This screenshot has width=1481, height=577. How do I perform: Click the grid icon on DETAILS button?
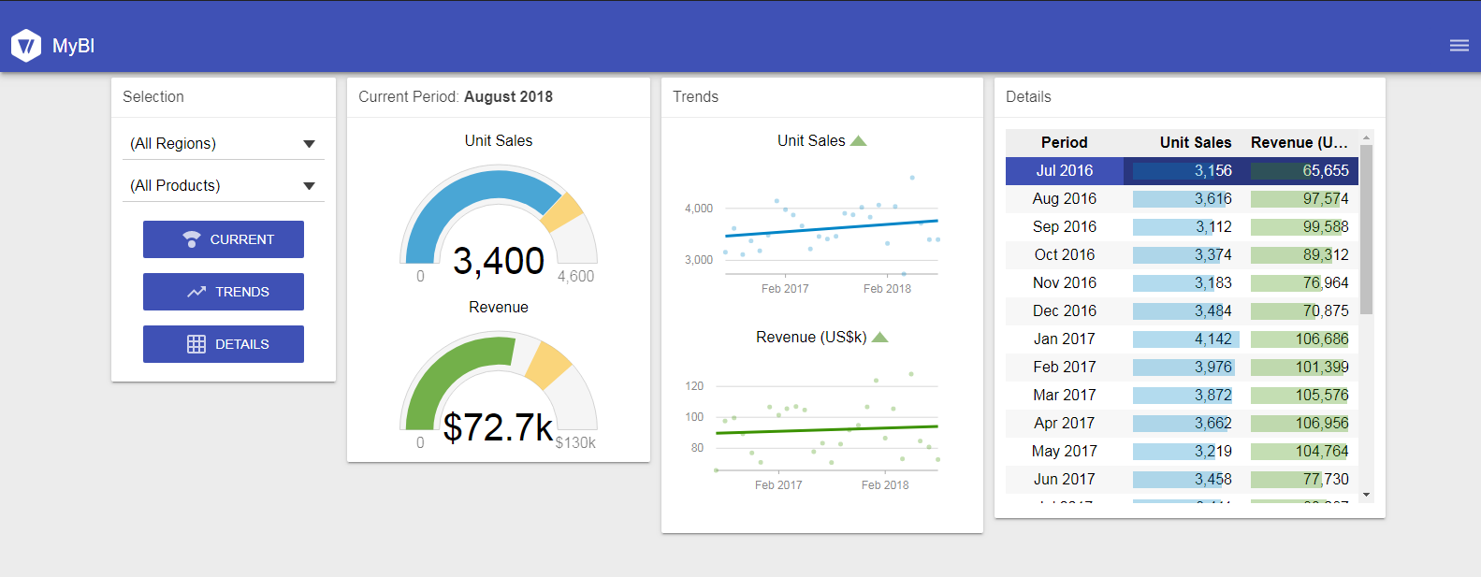click(196, 344)
